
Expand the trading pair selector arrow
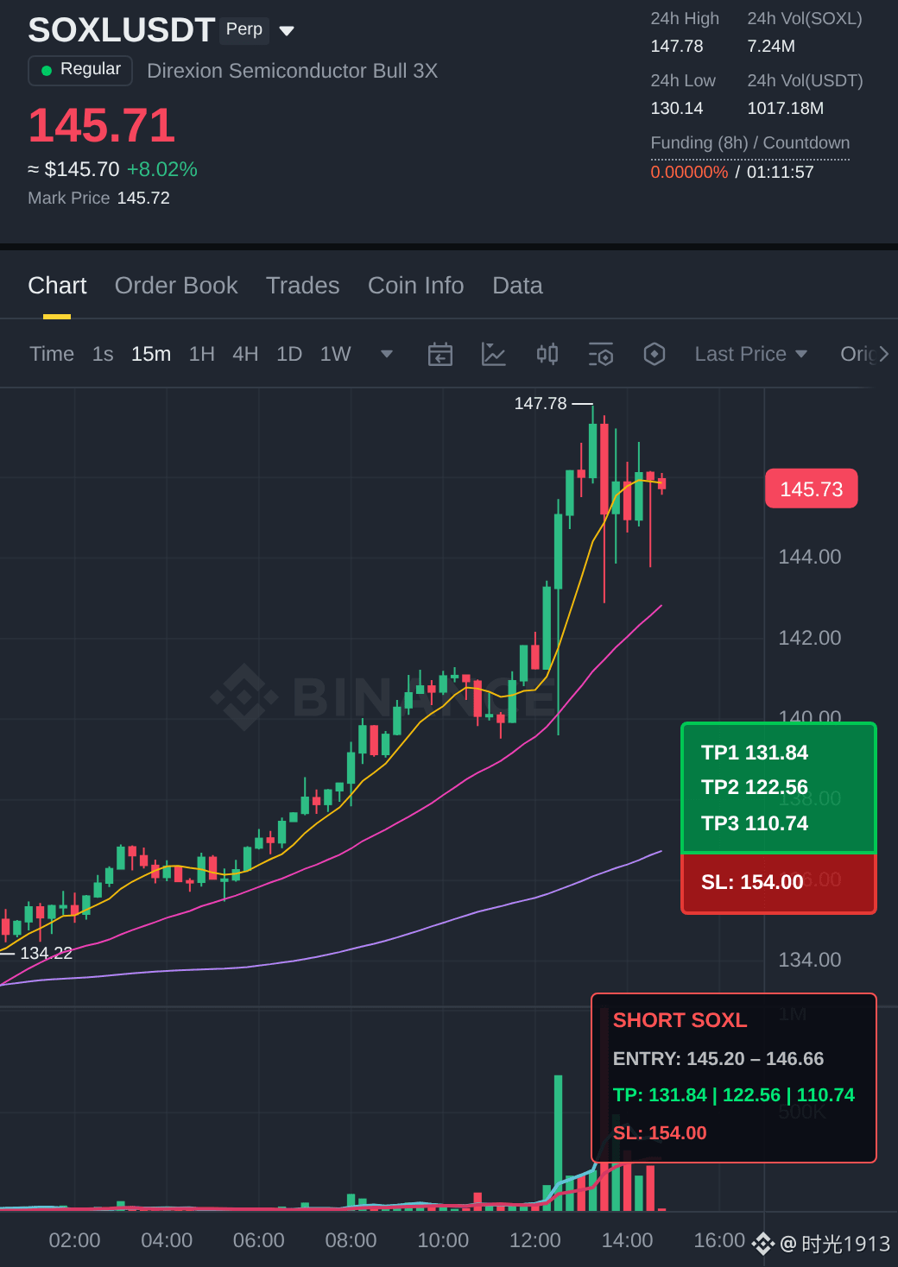click(288, 31)
